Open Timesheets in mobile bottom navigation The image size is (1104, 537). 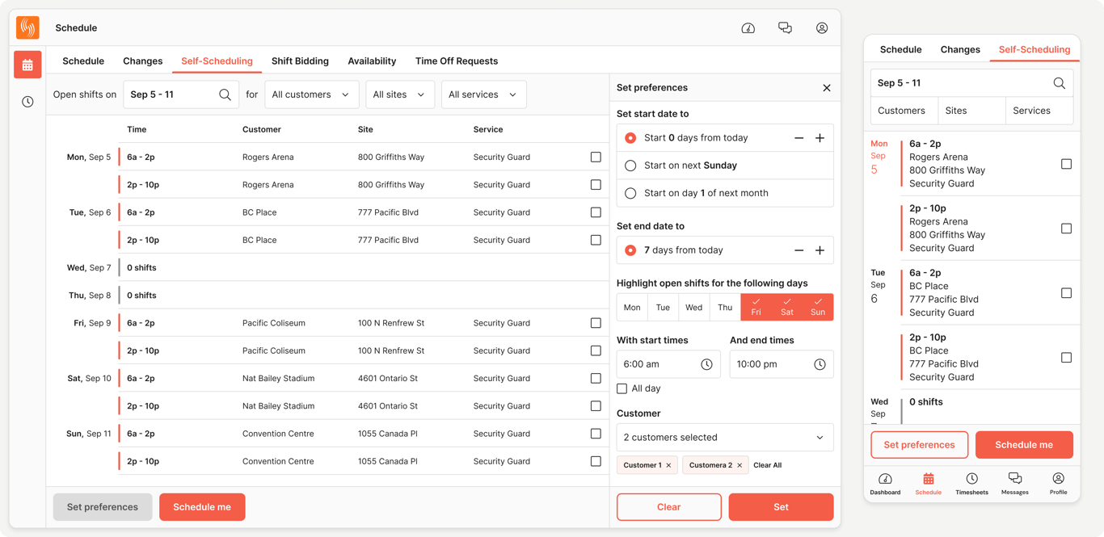pos(971,484)
